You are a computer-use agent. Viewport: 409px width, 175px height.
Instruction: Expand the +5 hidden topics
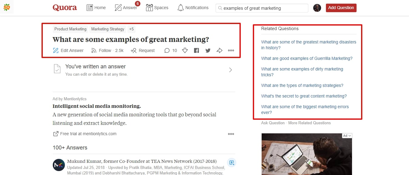[x=131, y=29]
